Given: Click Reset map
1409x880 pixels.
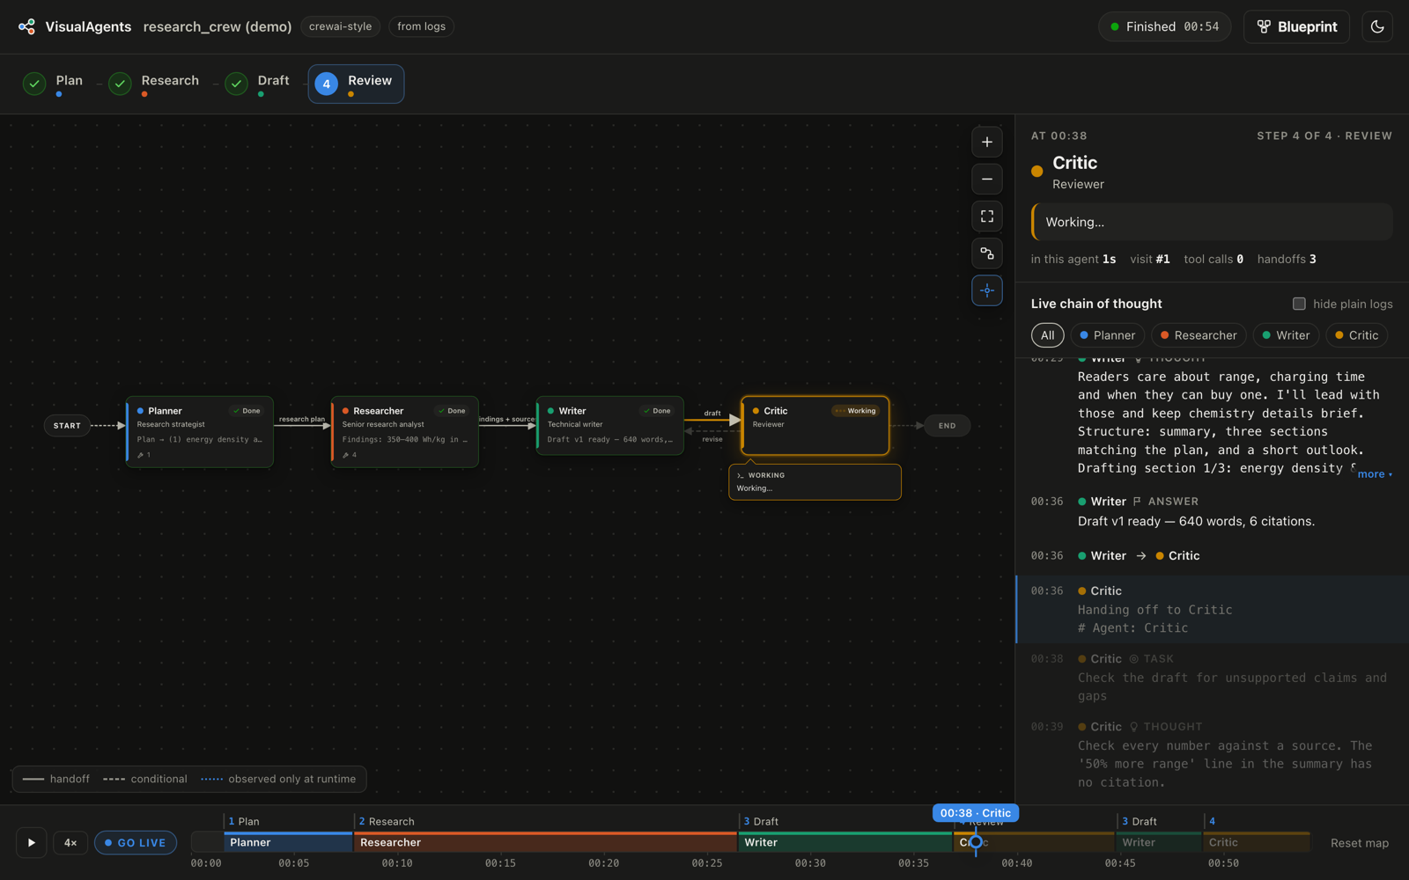Looking at the screenshot, I should point(1359,843).
